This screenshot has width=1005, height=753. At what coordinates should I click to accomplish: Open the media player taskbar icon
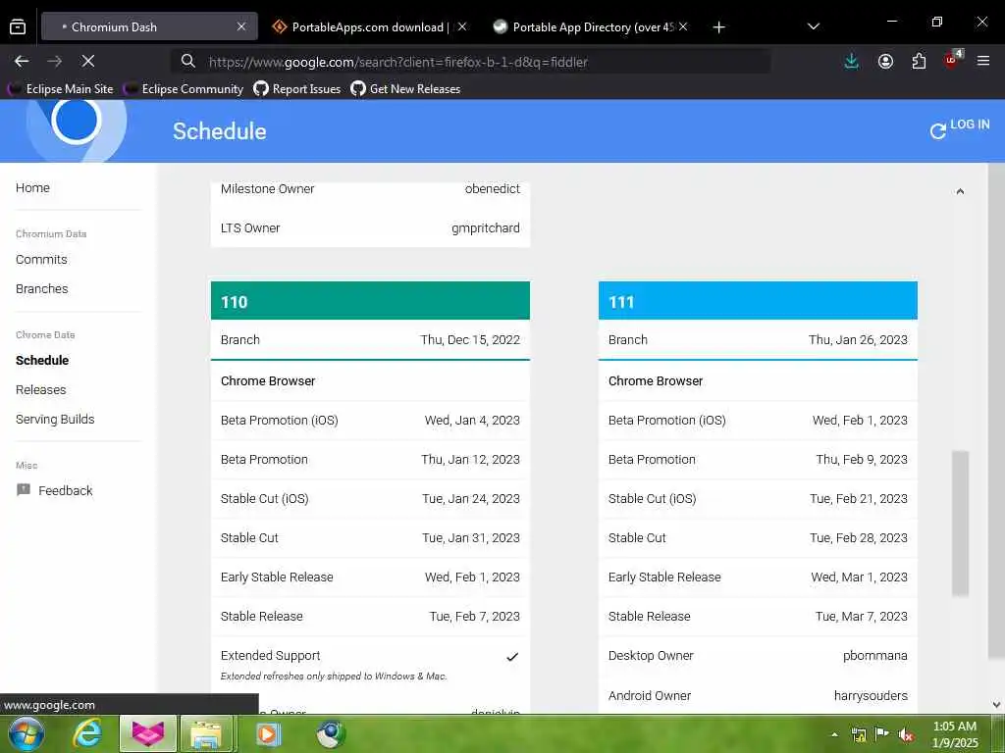point(267,734)
